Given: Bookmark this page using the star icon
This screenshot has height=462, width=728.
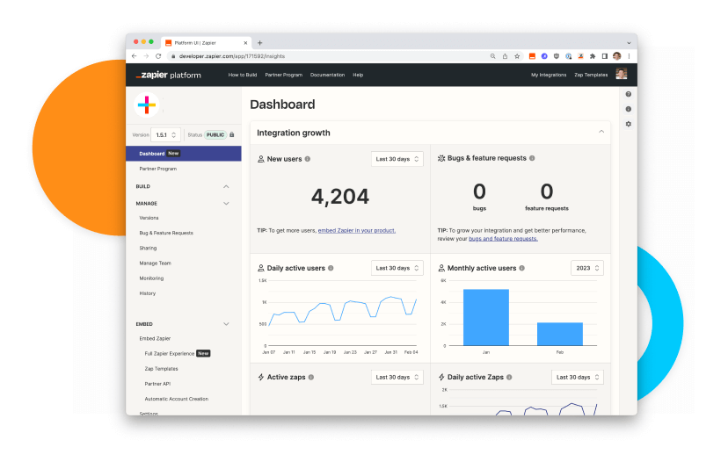Looking at the screenshot, I should point(517,55).
